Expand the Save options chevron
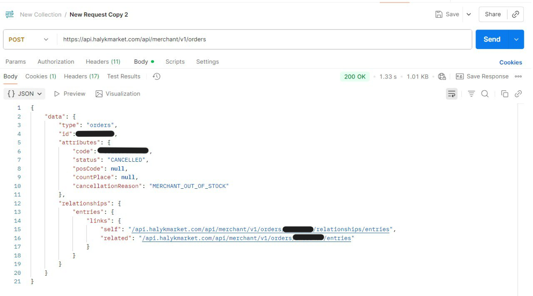 point(469,14)
